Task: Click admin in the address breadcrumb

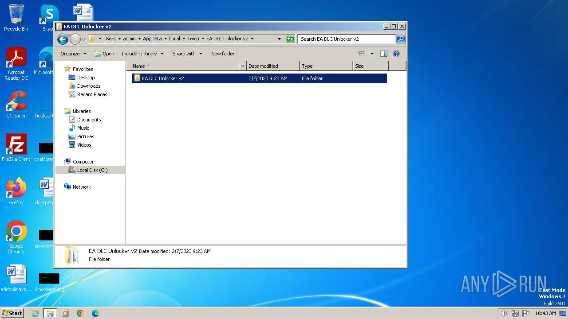Action: point(129,39)
